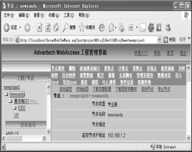The width and height of the screenshot is (192, 152).
Task: Click the Forward arrow button
Action: [27, 28]
